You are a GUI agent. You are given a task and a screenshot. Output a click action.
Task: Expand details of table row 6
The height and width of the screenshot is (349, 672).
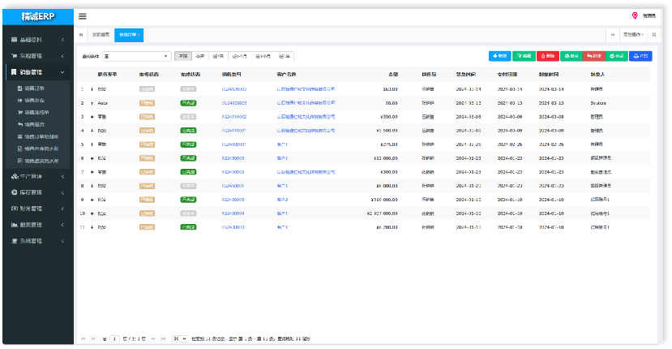pos(92,158)
